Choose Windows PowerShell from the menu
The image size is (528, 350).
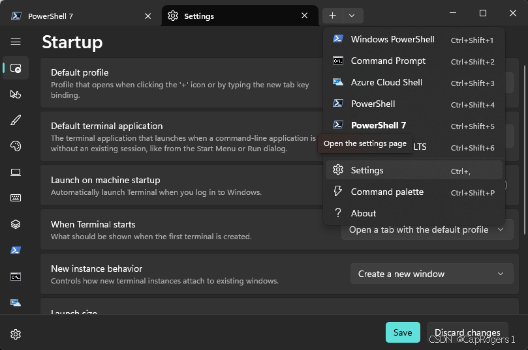tap(414, 39)
